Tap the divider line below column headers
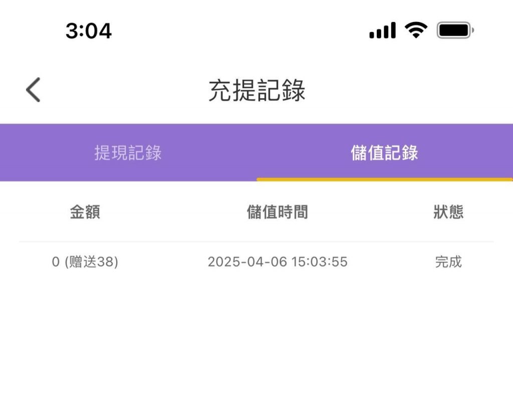 click(x=256, y=242)
